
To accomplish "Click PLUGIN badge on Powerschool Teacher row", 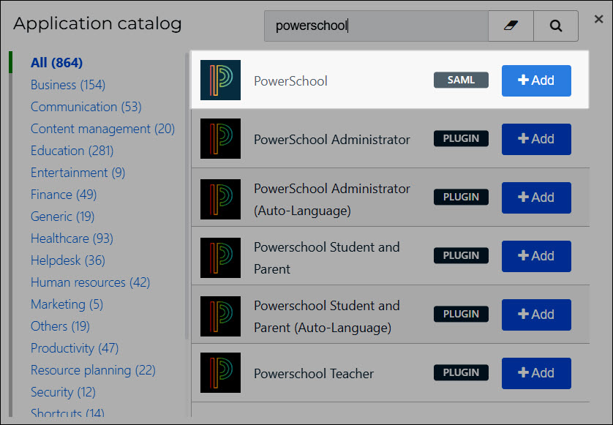I will click(461, 372).
